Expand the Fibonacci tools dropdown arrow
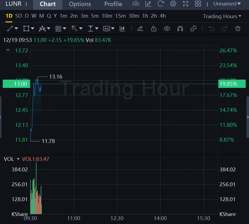The image size is (249, 224). (65, 29)
